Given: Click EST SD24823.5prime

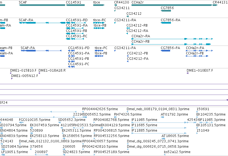Looking at the screenshot, I should pyautogui.click(x=76, y=152).
